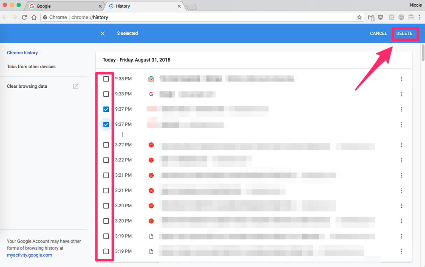The width and height of the screenshot is (425, 267).
Task: Click the Chrome site info chip in the address bar
Action: [55, 17]
